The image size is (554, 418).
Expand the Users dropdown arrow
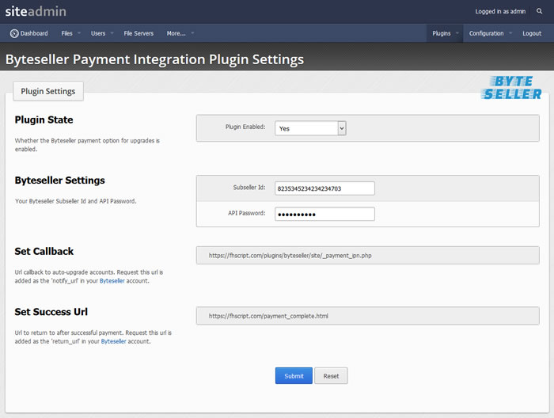(112, 33)
